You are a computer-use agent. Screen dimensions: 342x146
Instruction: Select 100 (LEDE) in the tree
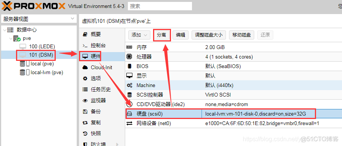[x=42, y=46]
